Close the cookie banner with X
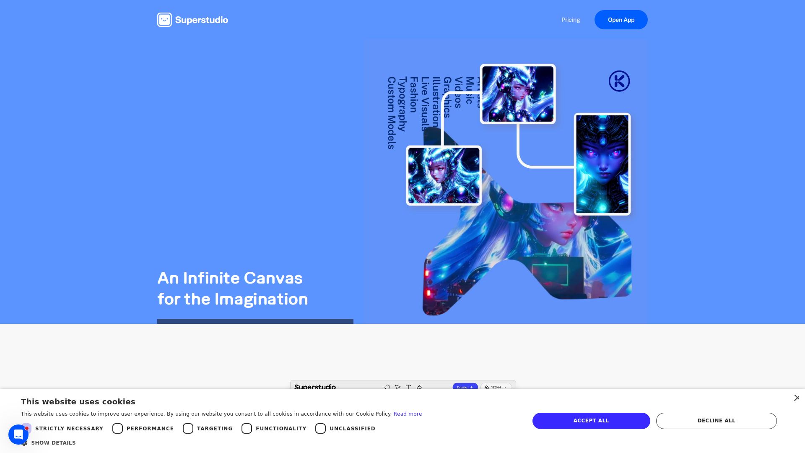Screen dimensions: 805x453 pyautogui.click(x=796, y=398)
